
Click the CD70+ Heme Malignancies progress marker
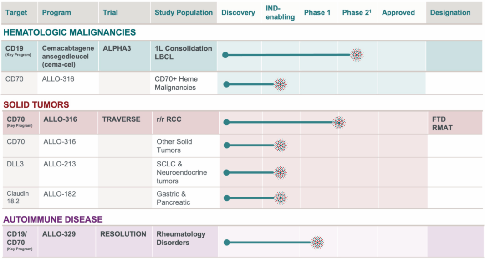point(281,84)
